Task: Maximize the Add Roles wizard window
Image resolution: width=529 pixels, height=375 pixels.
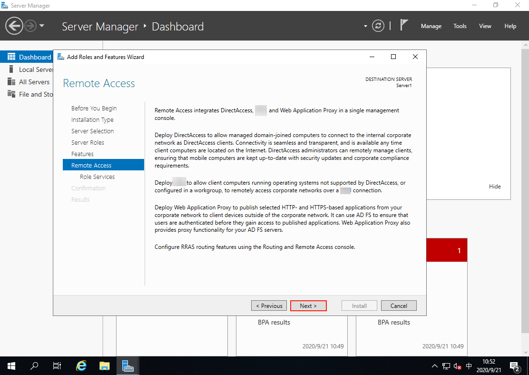Action: click(x=393, y=57)
